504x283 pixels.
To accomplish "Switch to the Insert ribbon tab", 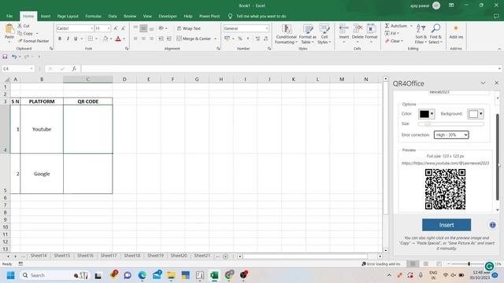I will pyautogui.click(x=46, y=16).
